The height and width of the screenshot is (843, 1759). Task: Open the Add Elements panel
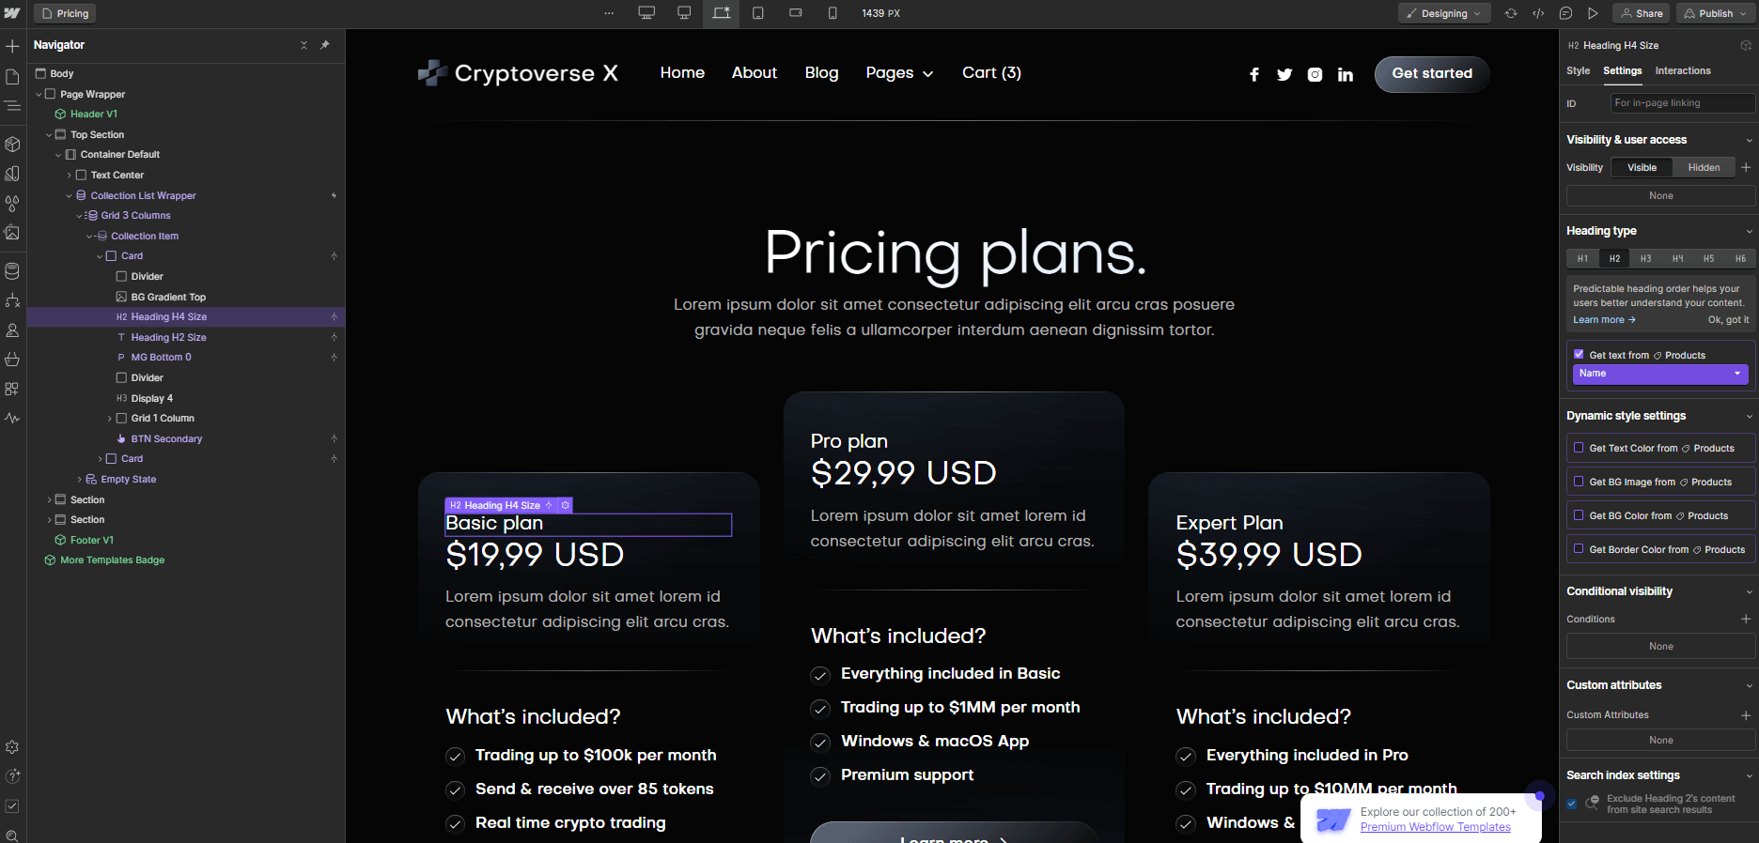click(13, 45)
